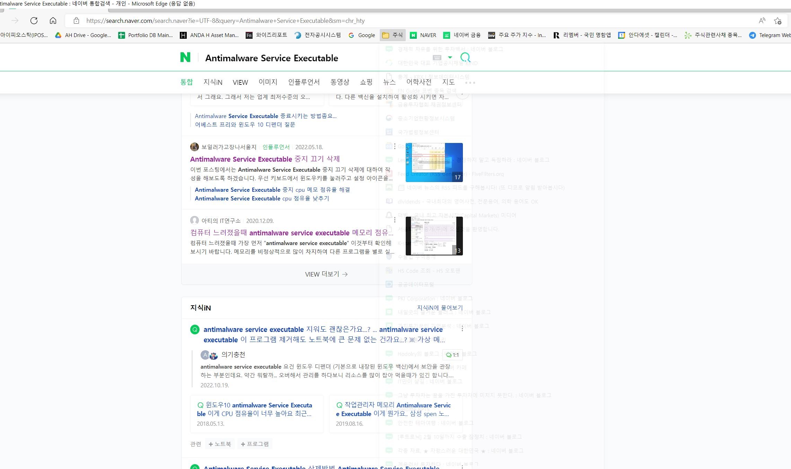Open options menu beside 중지 끄기 삭제 post

[395, 147]
